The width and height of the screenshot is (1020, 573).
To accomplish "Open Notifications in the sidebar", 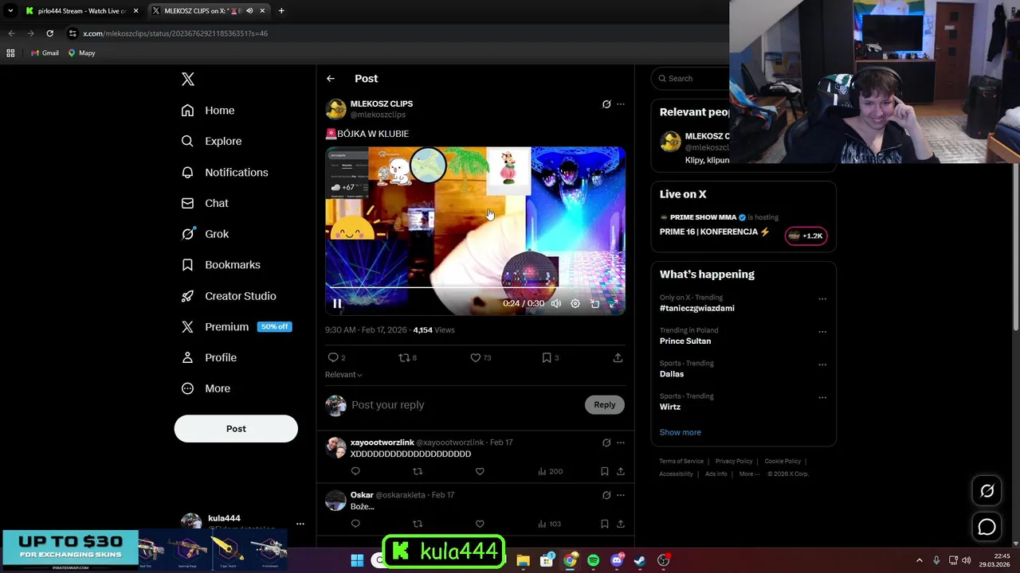I will 225,172.
